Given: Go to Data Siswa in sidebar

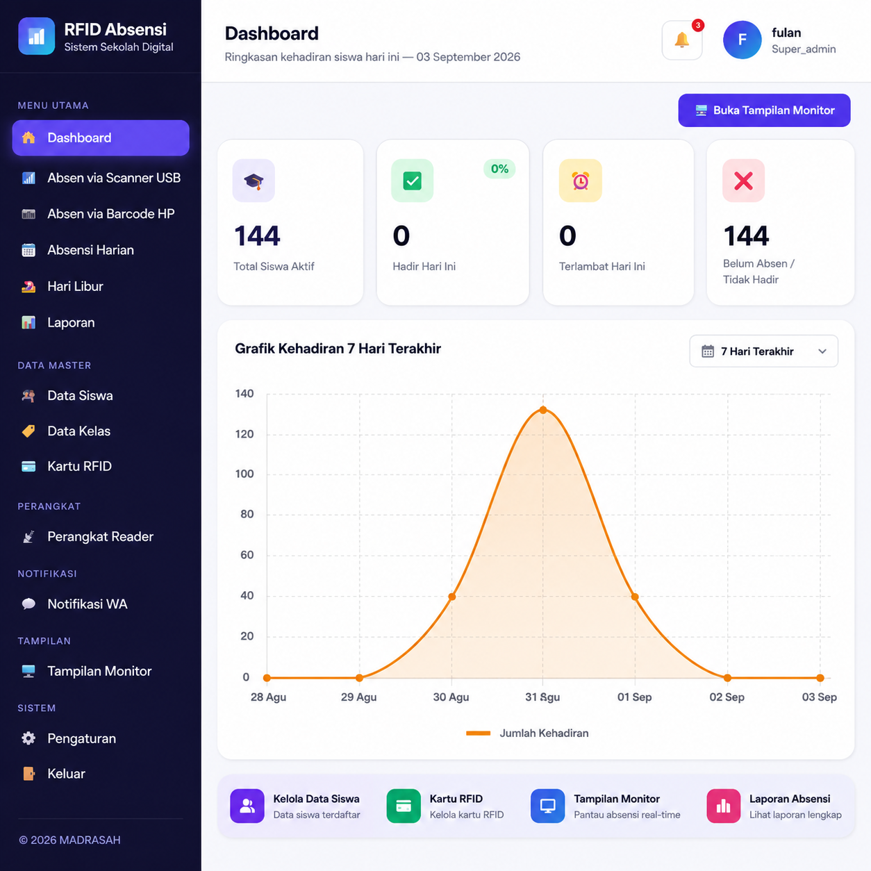Looking at the screenshot, I should (x=101, y=395).
